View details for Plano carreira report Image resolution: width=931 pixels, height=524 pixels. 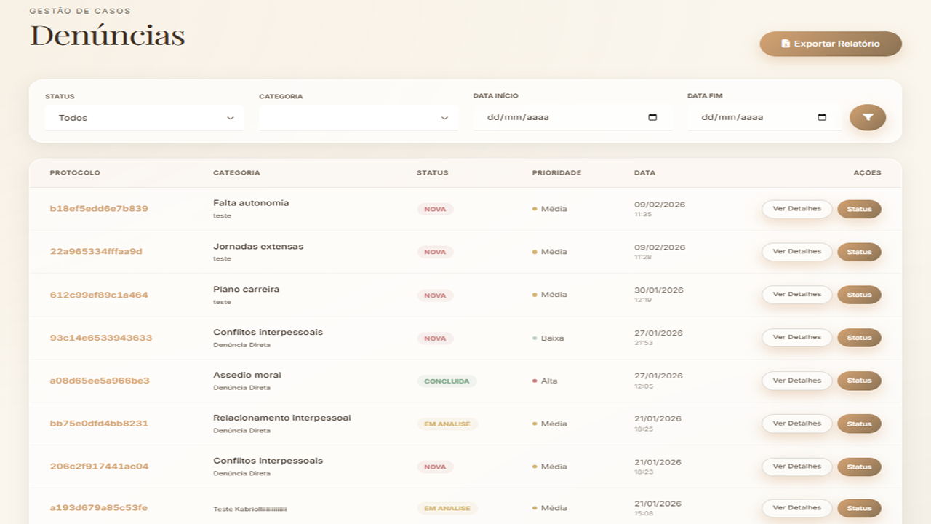(796, 295)
